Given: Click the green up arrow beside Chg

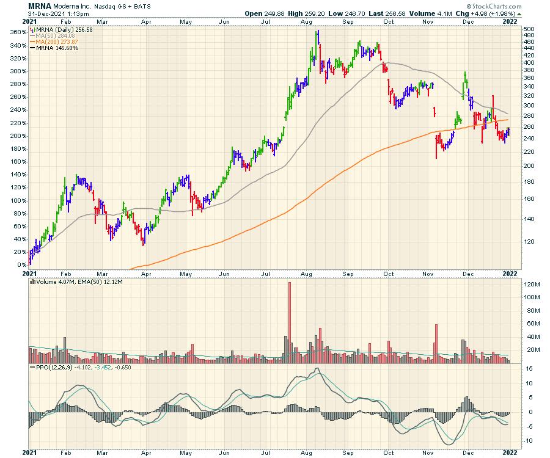Looking at the screenshot, I should click(519, 13).
